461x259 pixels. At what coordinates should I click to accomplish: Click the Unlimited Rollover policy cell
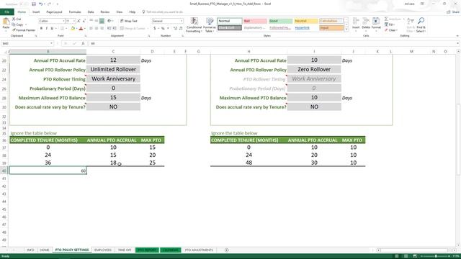(113, 70)
